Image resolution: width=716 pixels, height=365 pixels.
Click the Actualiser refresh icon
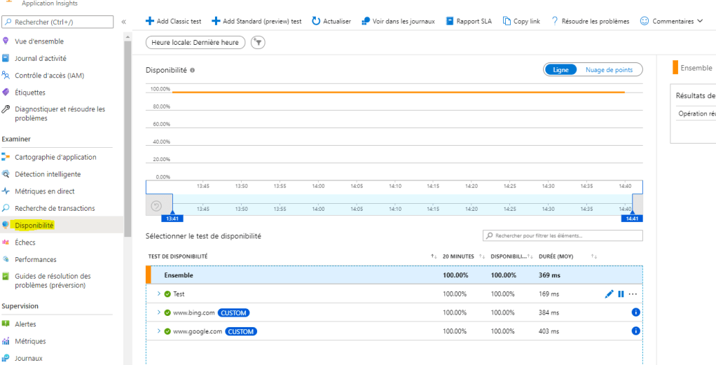(317, 21)
